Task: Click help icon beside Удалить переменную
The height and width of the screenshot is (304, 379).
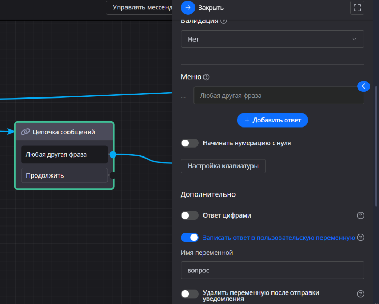Action: point(361,294)
